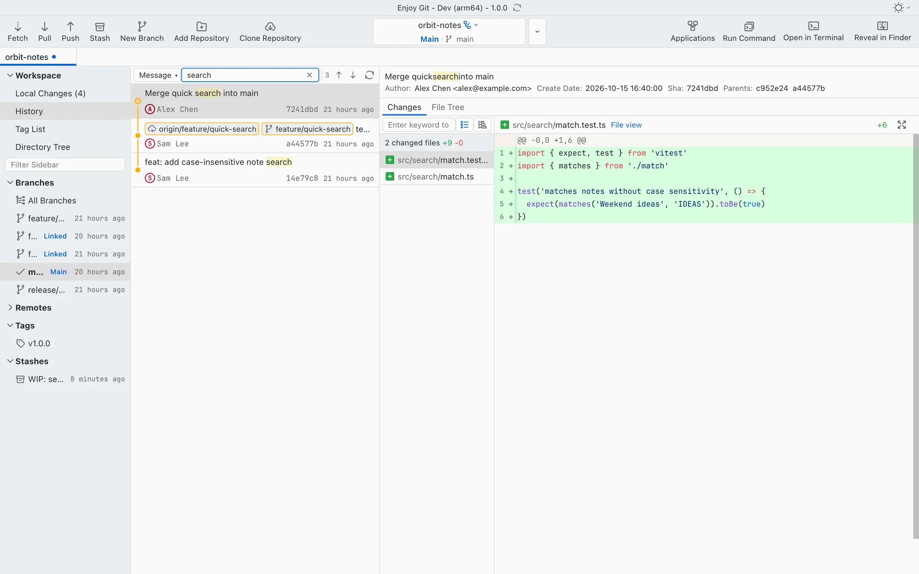Screen dimensions: 919x574
Task: Switch changed files to list view
Action: 465,125
